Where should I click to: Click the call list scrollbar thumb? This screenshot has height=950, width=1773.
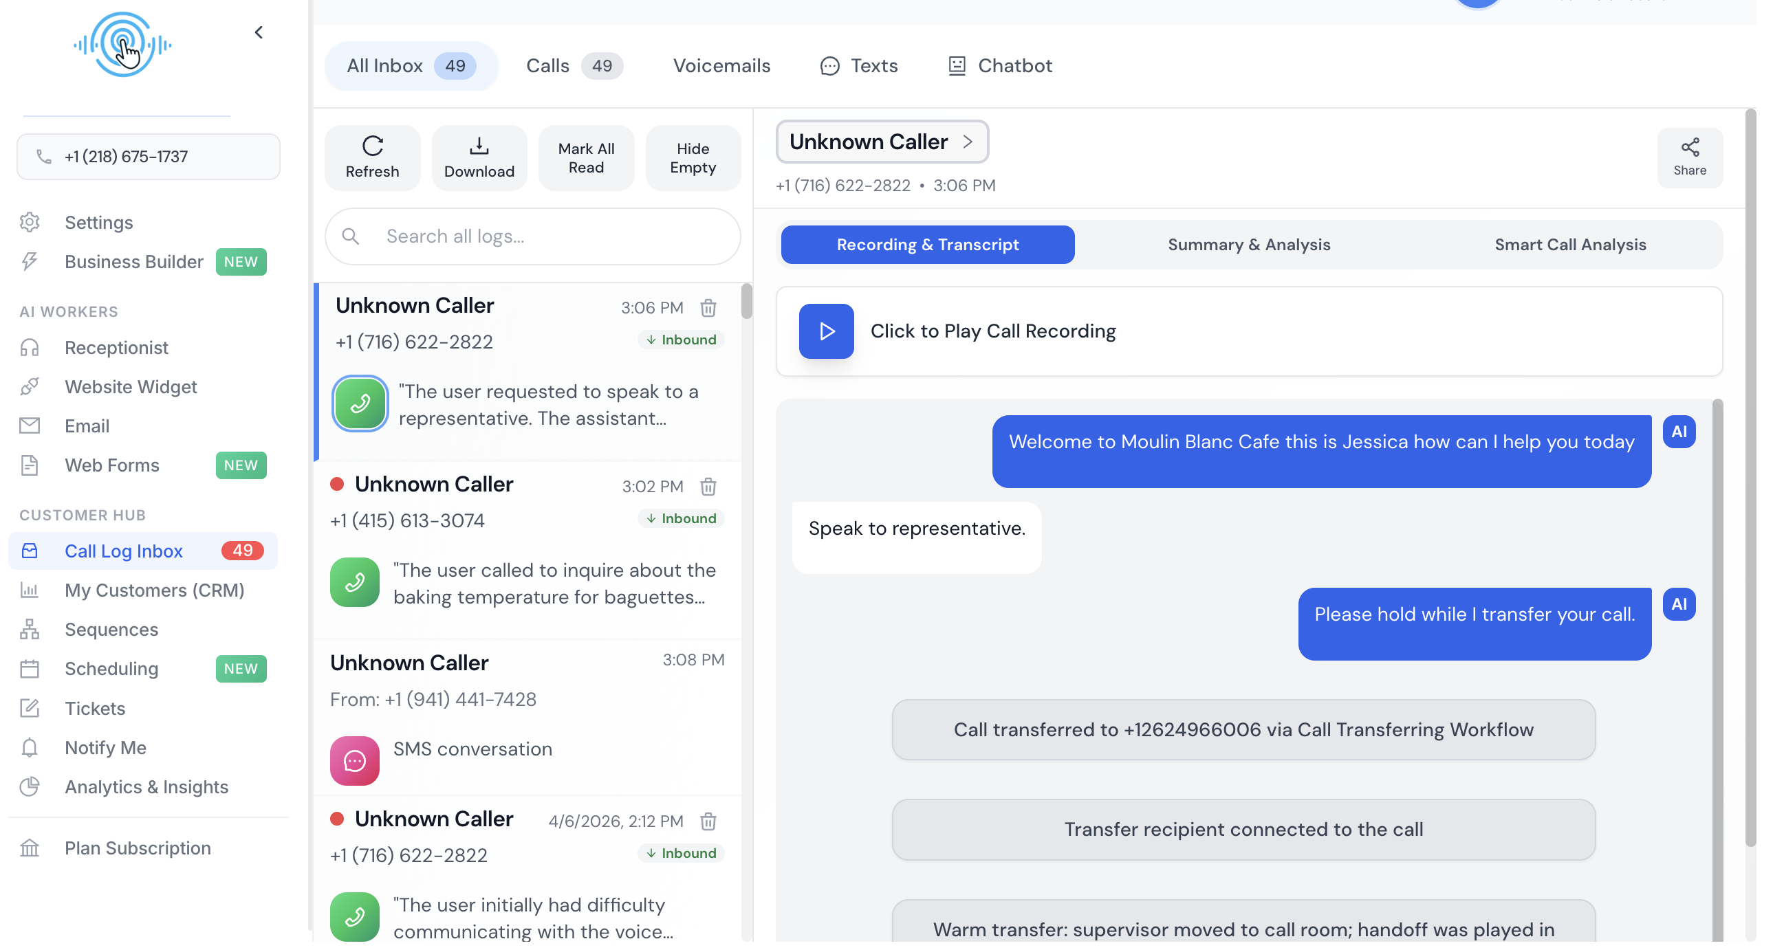(x=746, y=301)
